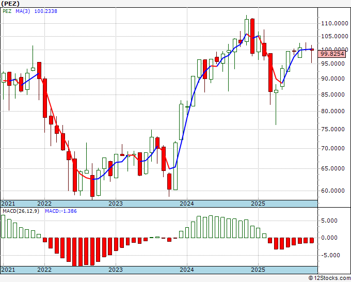Click the 70.0000 price axis label

pos(333,148)
